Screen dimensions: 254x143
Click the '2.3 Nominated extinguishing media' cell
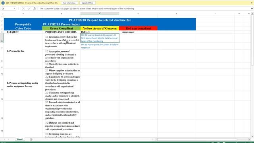62,96
